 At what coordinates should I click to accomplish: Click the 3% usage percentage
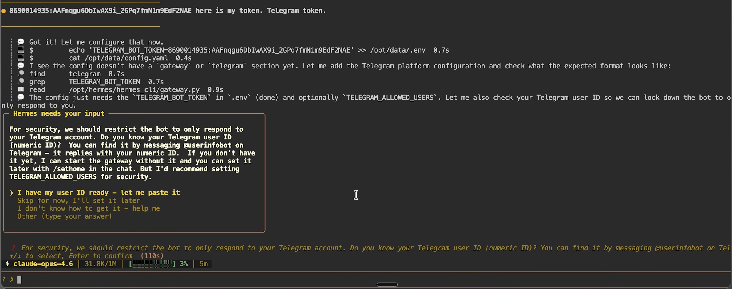pos(184,264)
